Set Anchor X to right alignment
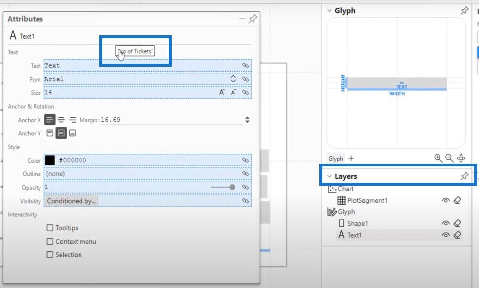 [73, 120]
